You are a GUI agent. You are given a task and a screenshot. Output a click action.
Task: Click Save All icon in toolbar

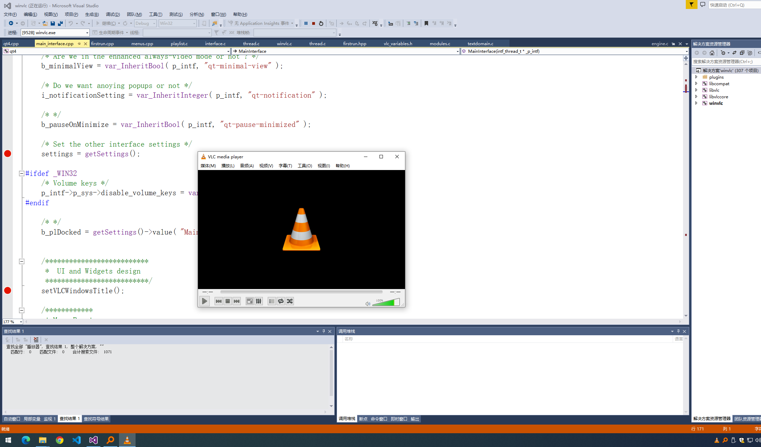(60, 23)
